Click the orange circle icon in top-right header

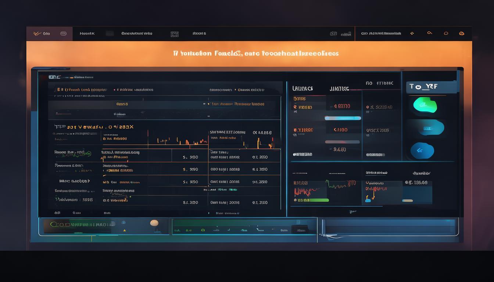(x=446, y=33)
